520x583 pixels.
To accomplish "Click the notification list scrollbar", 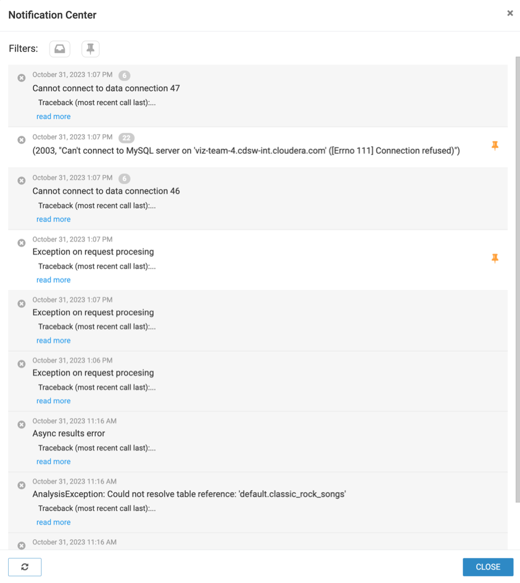I will [x=517, y=278].
